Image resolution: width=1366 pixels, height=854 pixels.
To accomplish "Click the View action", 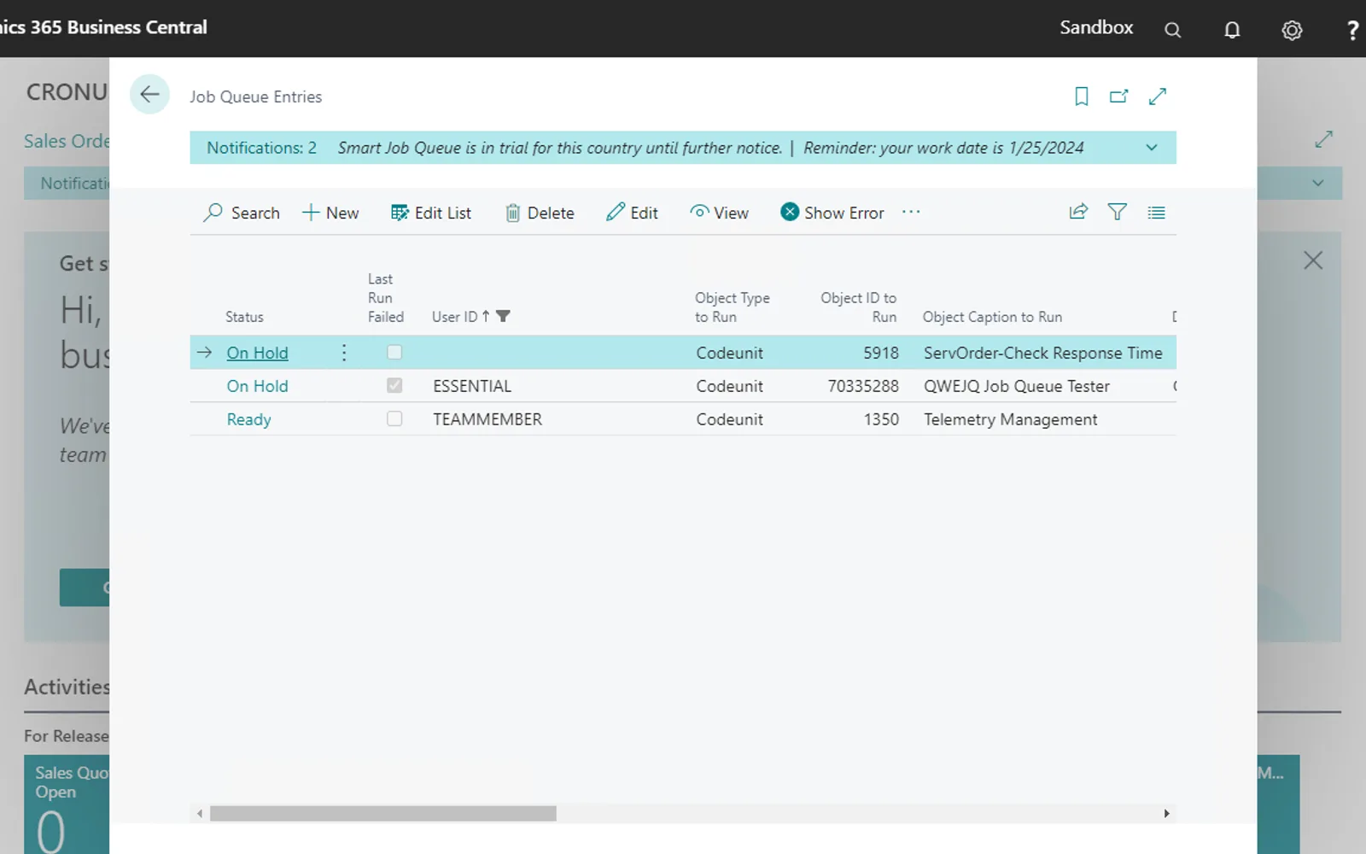I will [719, 213].
